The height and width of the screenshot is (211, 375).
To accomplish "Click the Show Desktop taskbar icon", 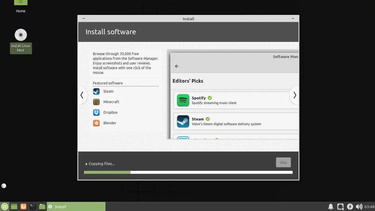I will pyautogui.click(x=14, y=207).
